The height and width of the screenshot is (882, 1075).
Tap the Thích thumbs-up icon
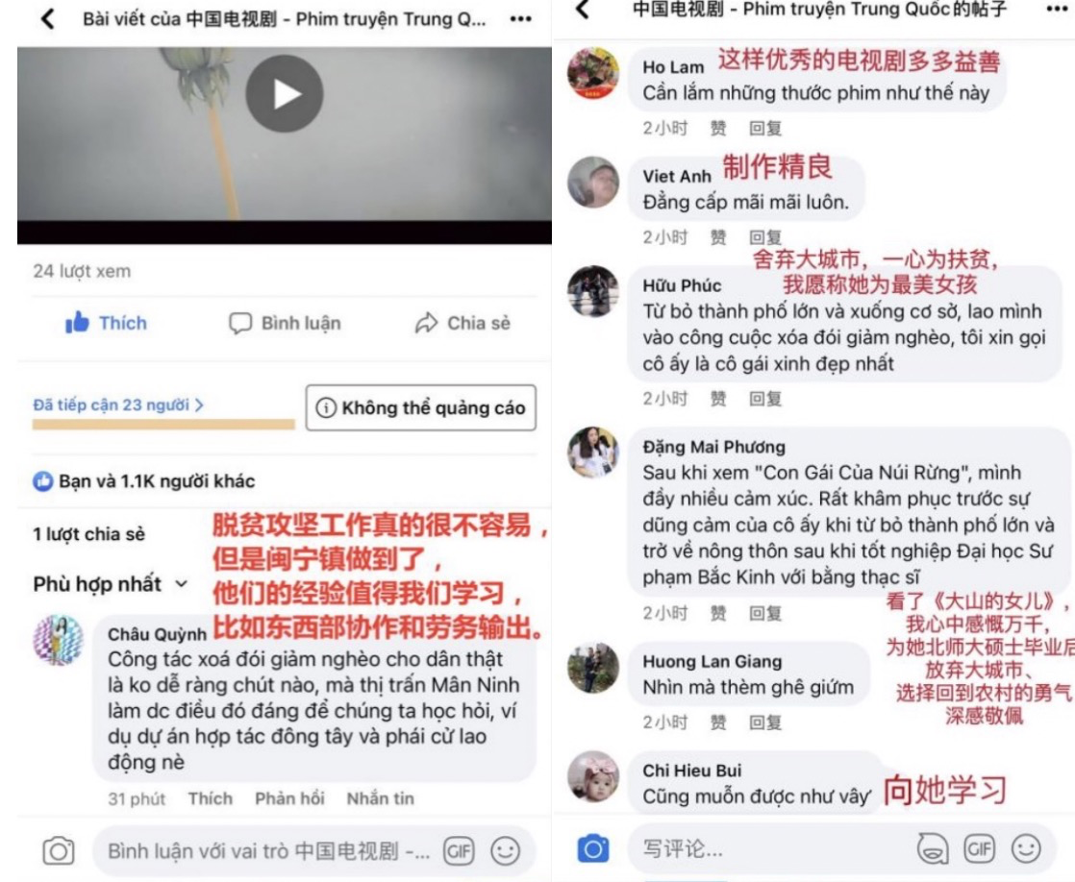(x=78, y=322)
